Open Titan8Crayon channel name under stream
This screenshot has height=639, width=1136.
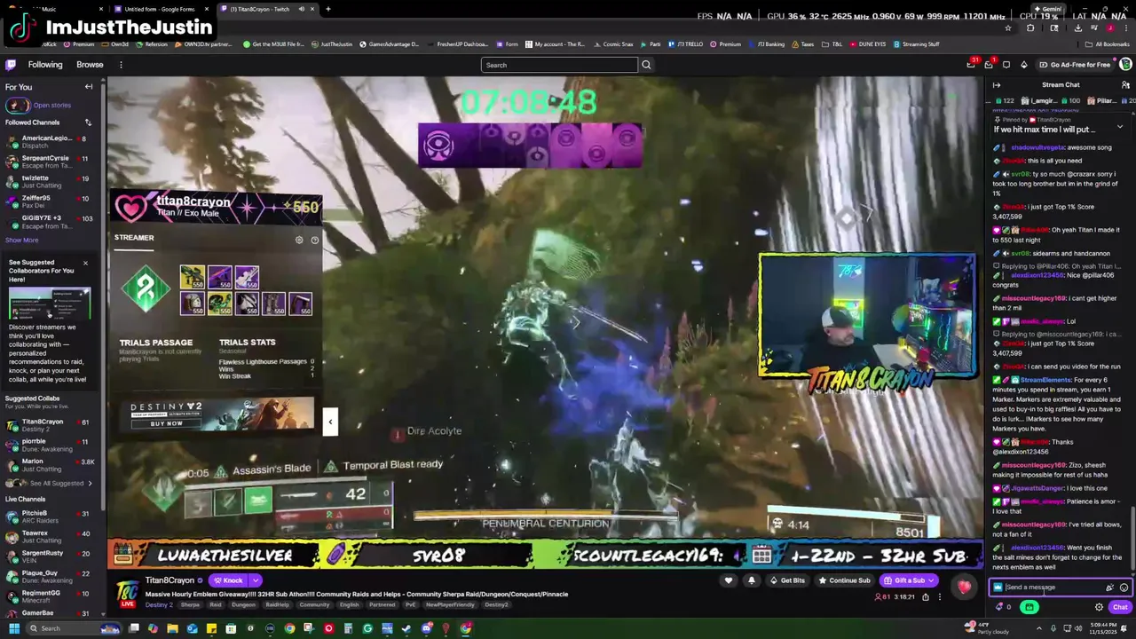(170, 580)
